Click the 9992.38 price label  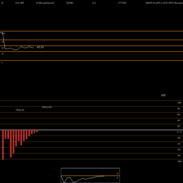20,110
